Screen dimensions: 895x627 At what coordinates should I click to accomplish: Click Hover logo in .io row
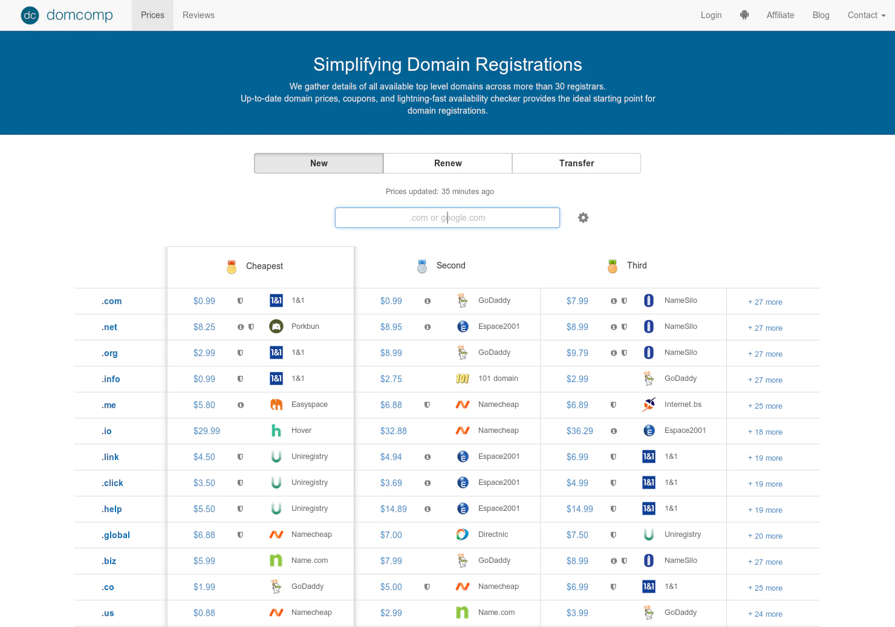(x=276, y=430)
